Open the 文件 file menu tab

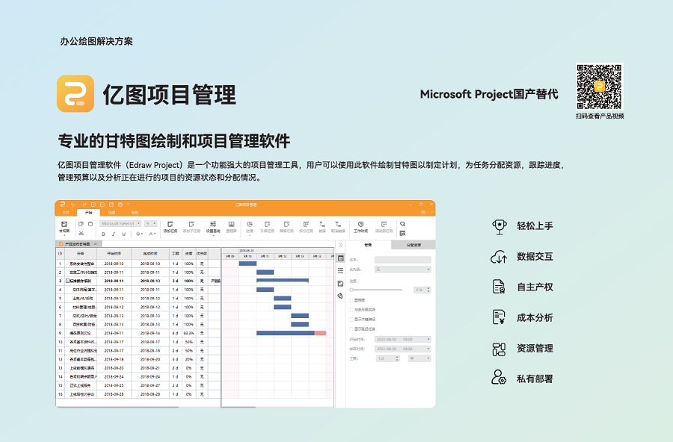66,213
